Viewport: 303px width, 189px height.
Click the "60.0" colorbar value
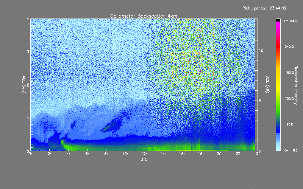(x=290, y=124)
